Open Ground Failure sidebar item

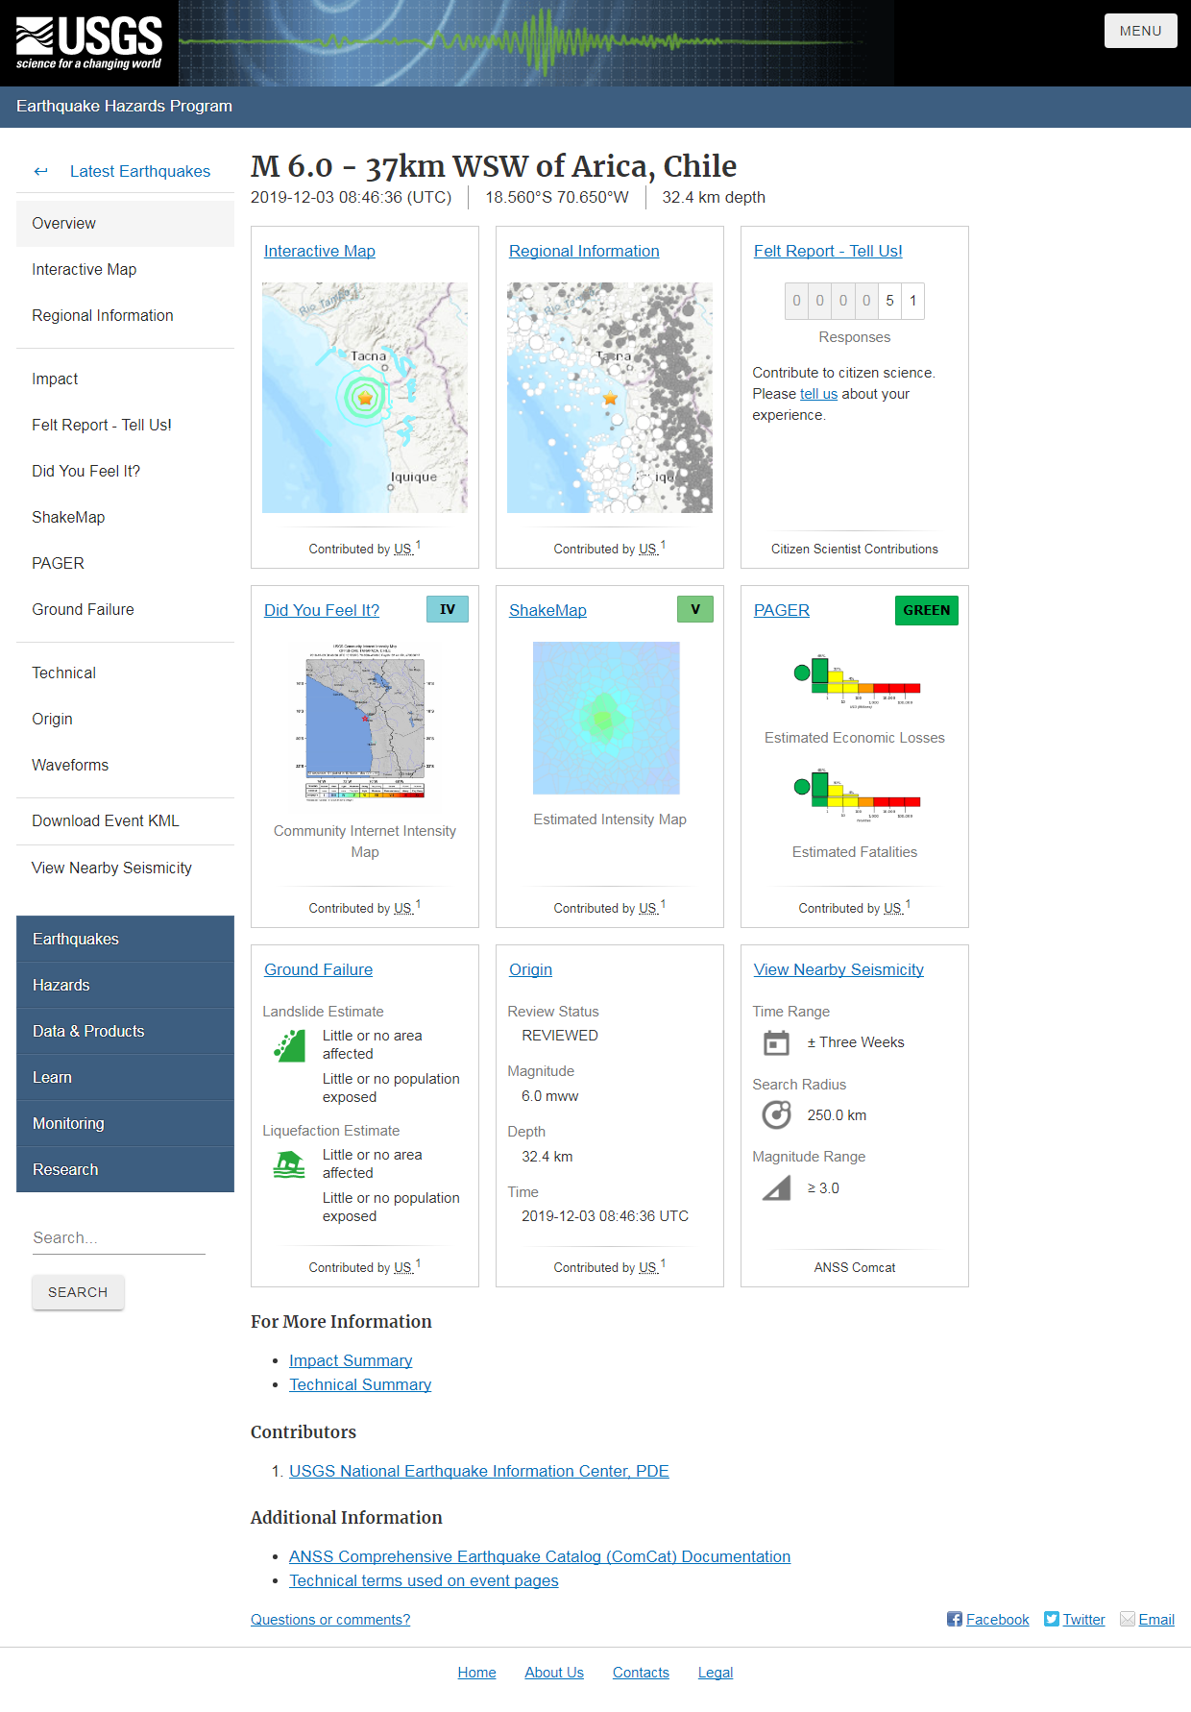[125, 609]
